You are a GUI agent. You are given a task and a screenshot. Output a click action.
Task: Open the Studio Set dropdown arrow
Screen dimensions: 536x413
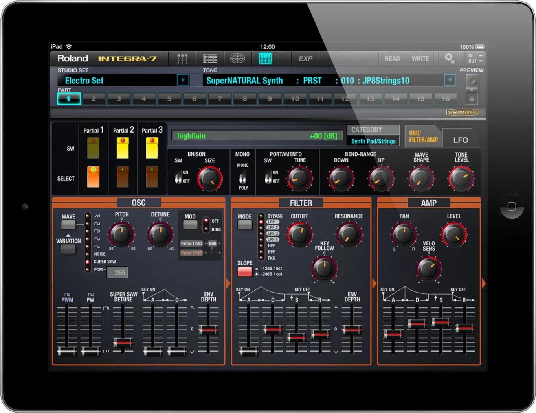click(183, 80)
